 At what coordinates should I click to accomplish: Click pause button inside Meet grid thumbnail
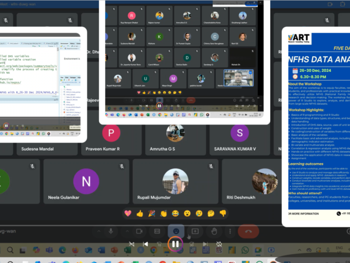click(x=159, y=106)
